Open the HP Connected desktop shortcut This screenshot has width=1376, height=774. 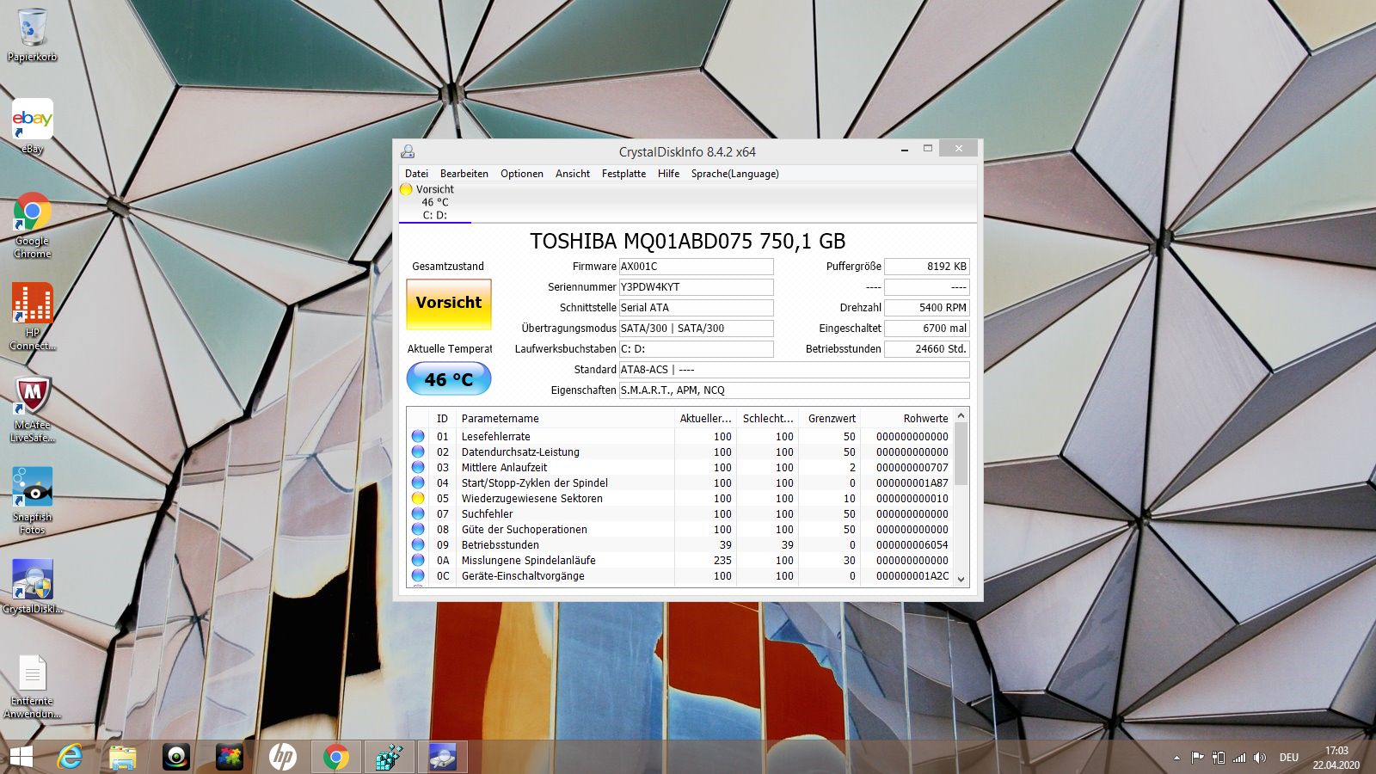pos(32,317)
